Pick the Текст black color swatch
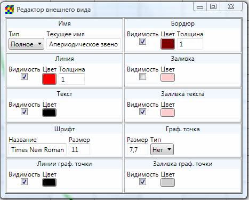 point(49,113)
